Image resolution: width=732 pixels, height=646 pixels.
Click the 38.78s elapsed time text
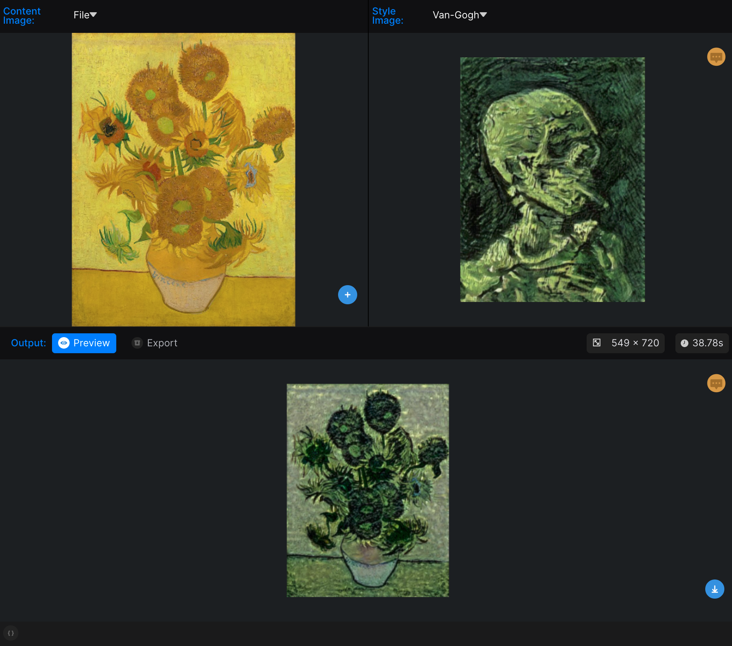pyautogui.click(x=708, y=343)
